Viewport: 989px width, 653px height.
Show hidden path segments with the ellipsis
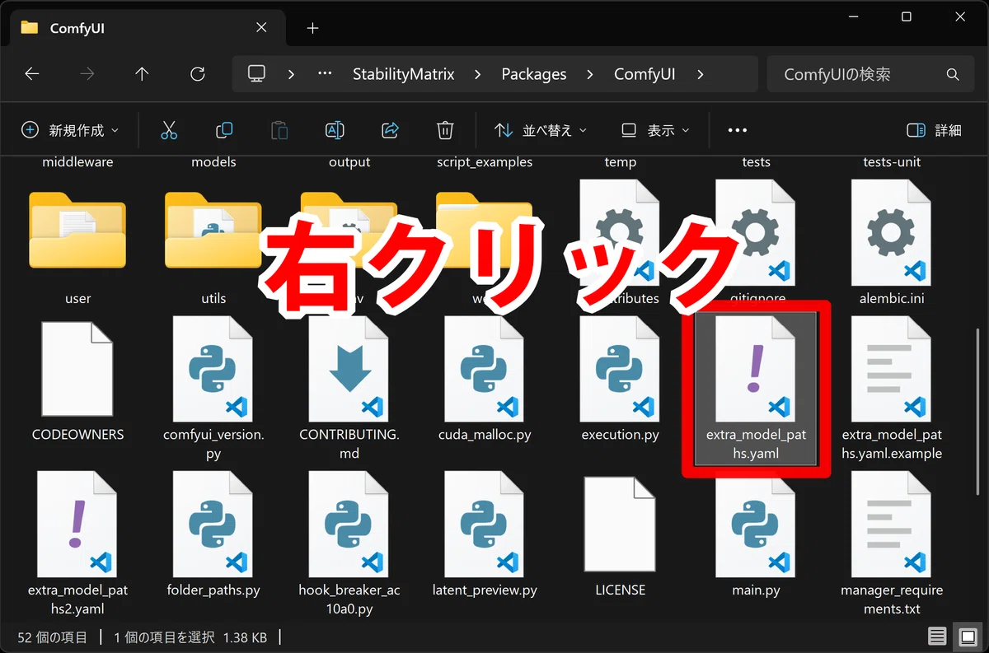[x=325, y=74]
